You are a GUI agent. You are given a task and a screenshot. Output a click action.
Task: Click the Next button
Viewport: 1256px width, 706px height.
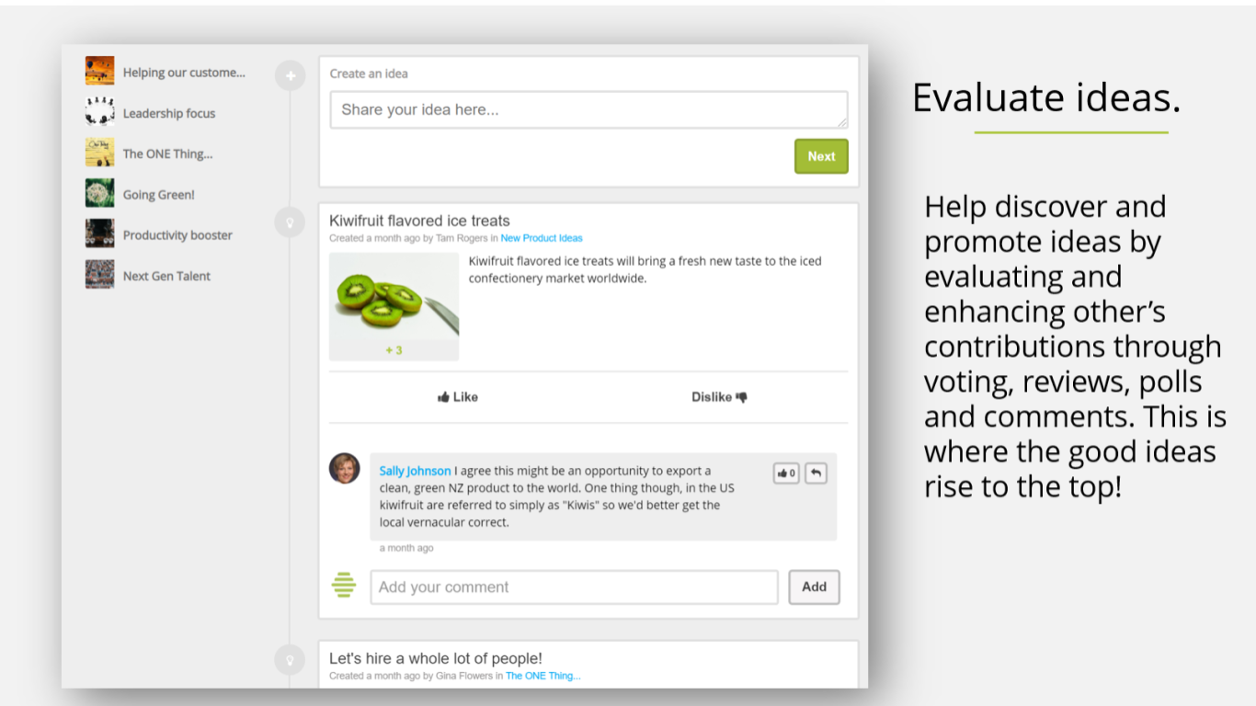pyautogui.click(x=821, y=156)
